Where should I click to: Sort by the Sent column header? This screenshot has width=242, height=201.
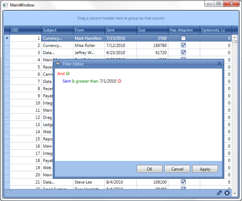click(x=121, y=30)
